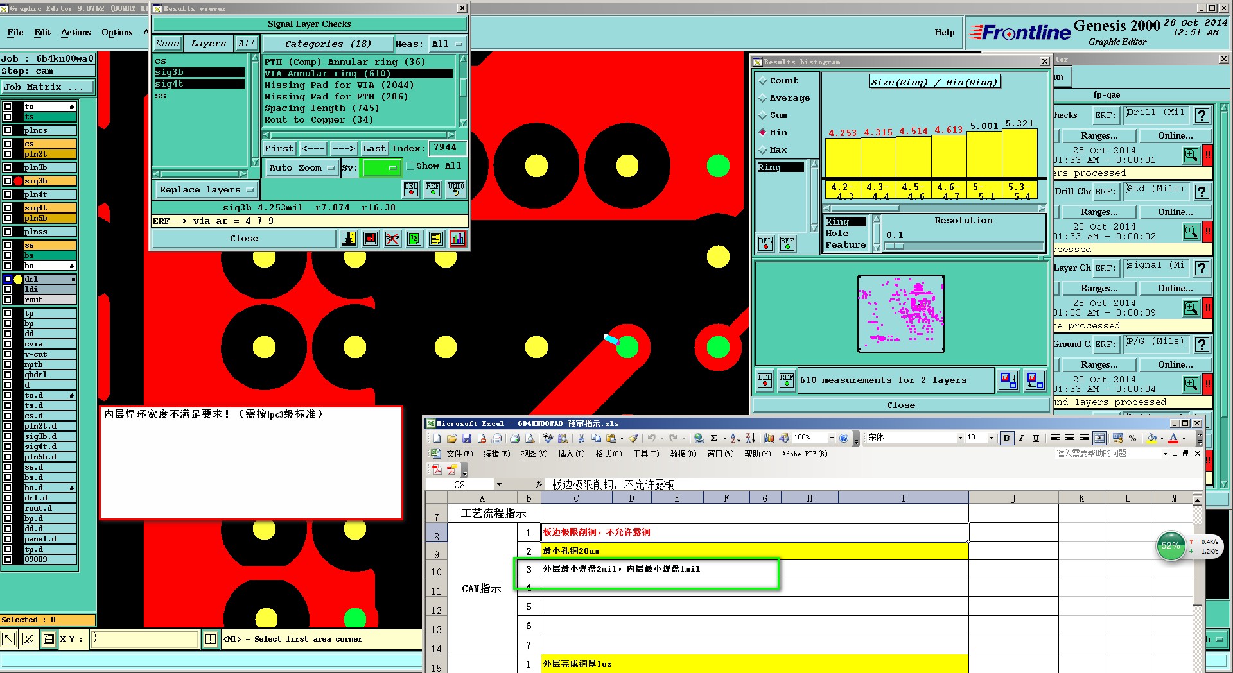Image resolution: width=1233 pixels, height=673 pixels.
Task: Click the Excel Print icon
Action: [514, 438]
